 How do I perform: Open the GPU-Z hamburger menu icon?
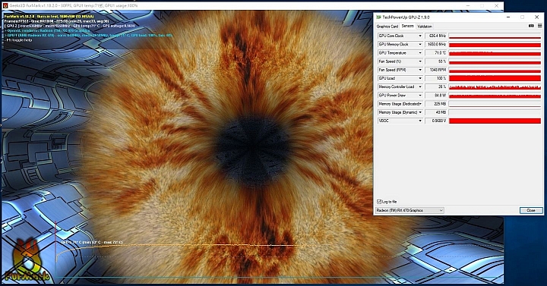tap(539, 26)
